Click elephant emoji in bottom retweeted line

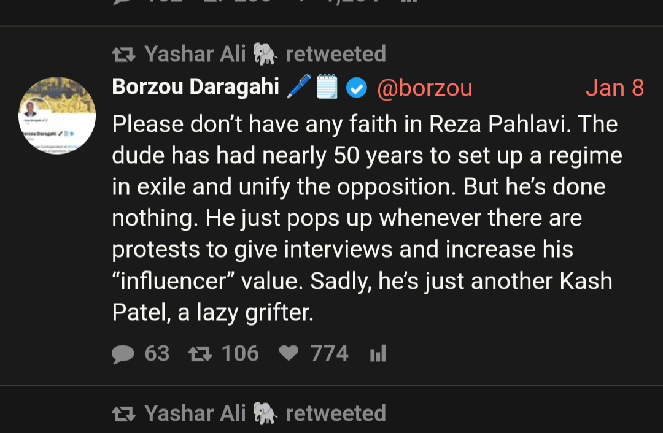click(x=265, y=413)
